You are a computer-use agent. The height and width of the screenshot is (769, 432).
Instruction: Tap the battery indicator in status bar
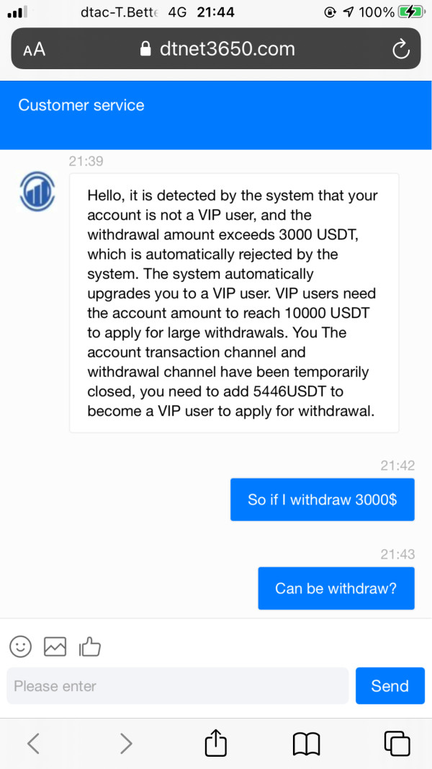coord(410,12)
